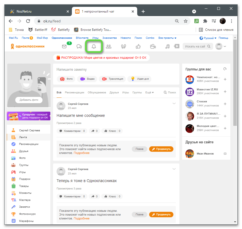Join the 'Чемпионат' group with plus

(225, 79)
